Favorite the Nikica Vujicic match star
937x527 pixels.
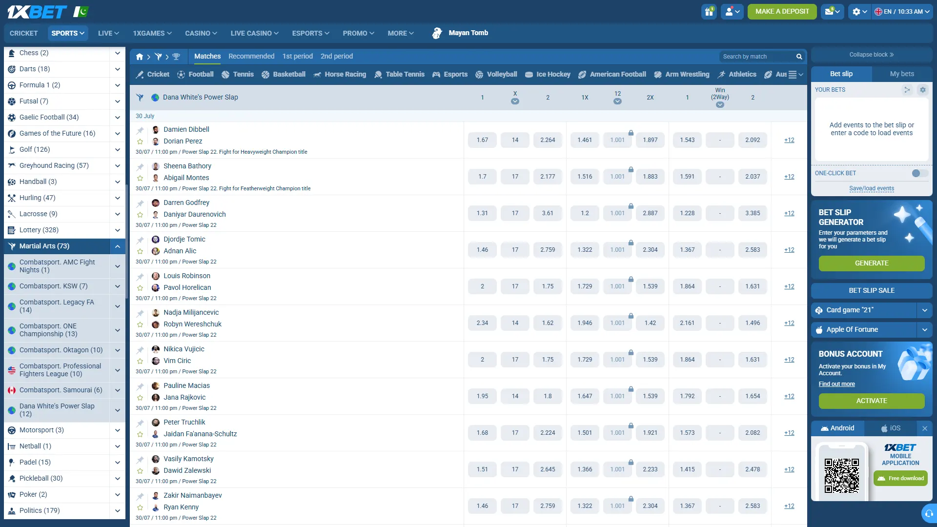[140, 361]
